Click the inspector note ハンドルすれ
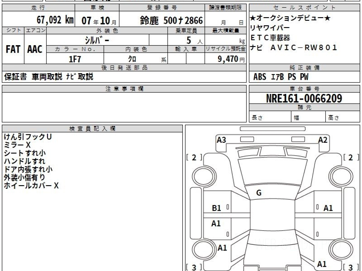This screenshot has width=362, height=271. 25,161
